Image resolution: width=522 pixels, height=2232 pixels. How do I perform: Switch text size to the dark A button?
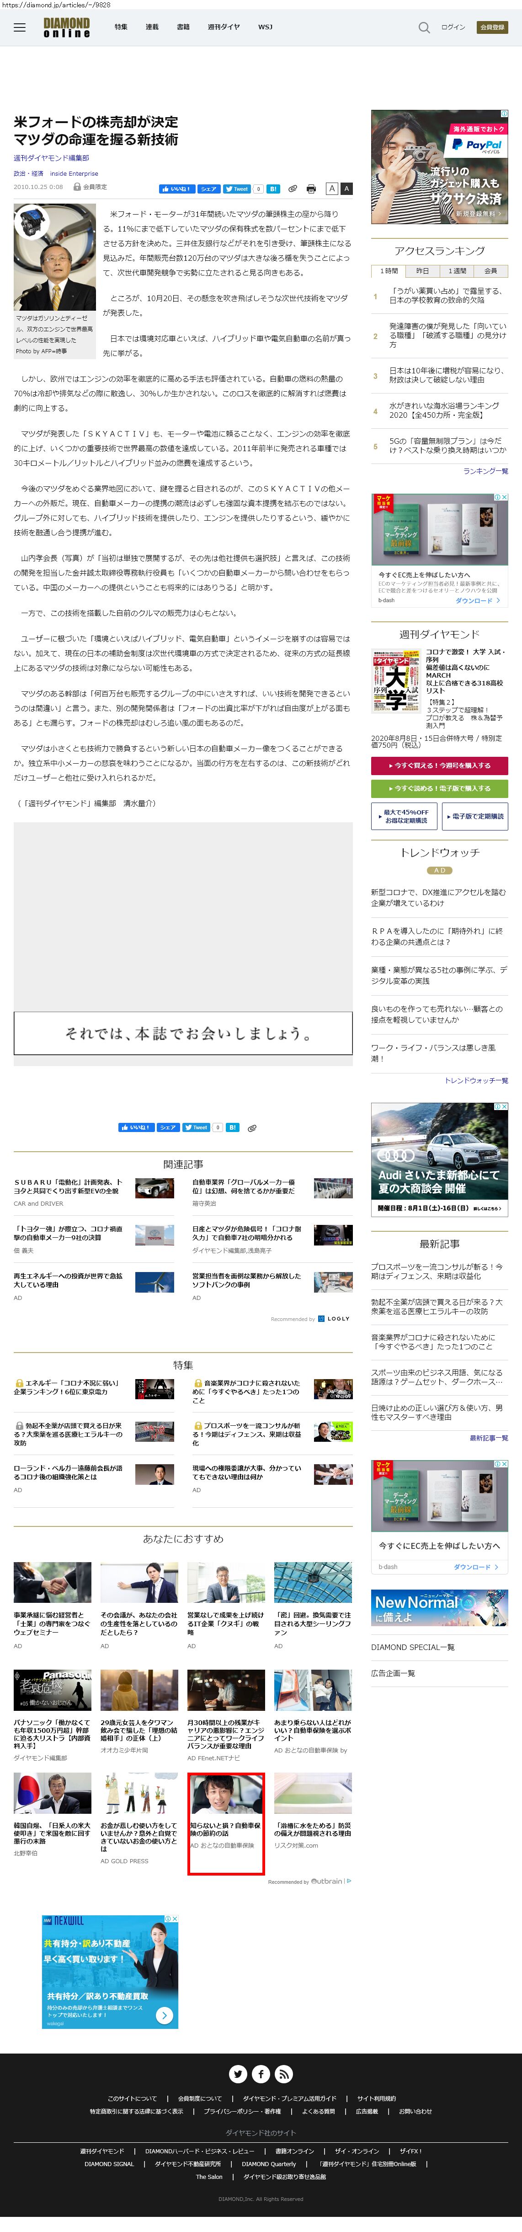pos(346,188)
